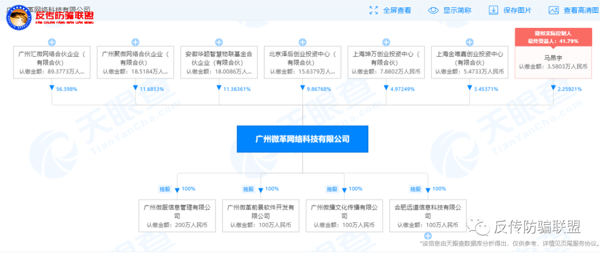Select 保存图片 to save the chart

point(517,11)
